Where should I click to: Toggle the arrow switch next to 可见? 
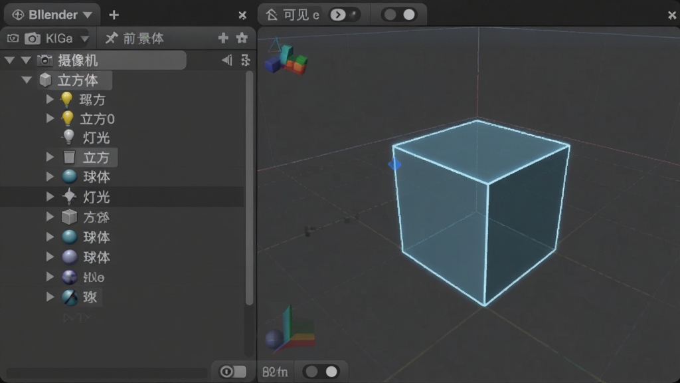(345, 15)
